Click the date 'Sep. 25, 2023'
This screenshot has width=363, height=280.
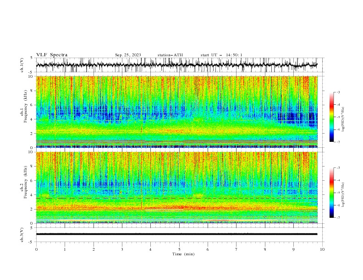(128, 55)
